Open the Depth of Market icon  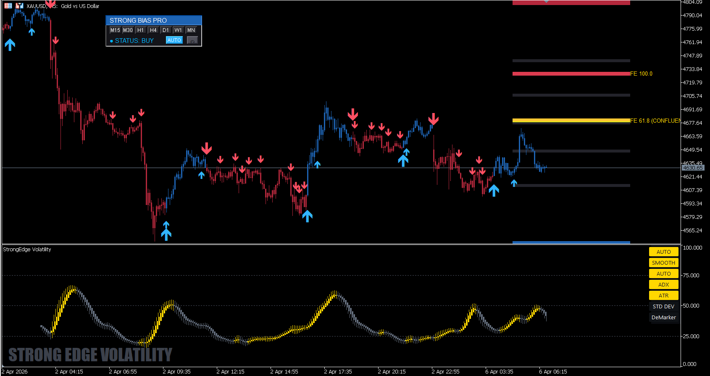(x=19, y=6)
